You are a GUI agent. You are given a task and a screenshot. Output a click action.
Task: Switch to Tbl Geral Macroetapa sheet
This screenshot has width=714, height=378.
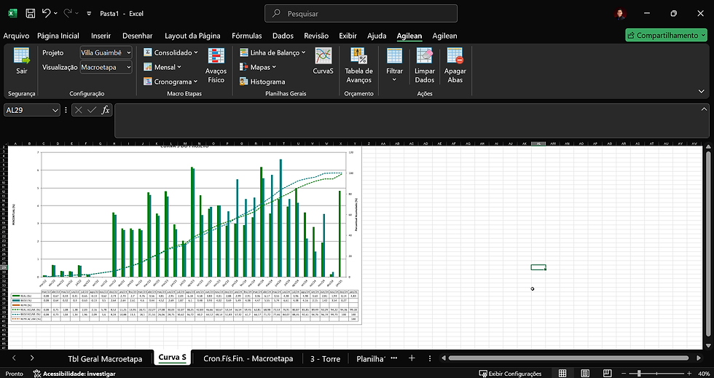click(105, 358)
